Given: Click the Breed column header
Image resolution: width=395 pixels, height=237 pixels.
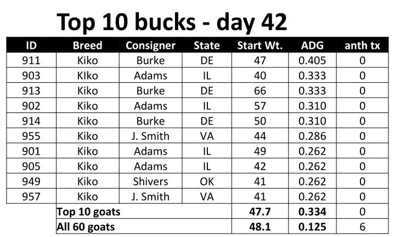Looking at the screenshot, I should 87,46.
